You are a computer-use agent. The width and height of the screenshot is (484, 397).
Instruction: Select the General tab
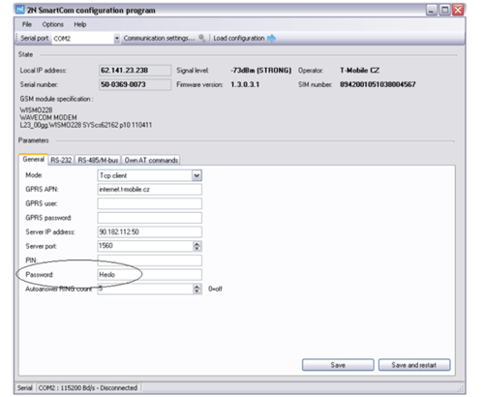tap(34, 159)
